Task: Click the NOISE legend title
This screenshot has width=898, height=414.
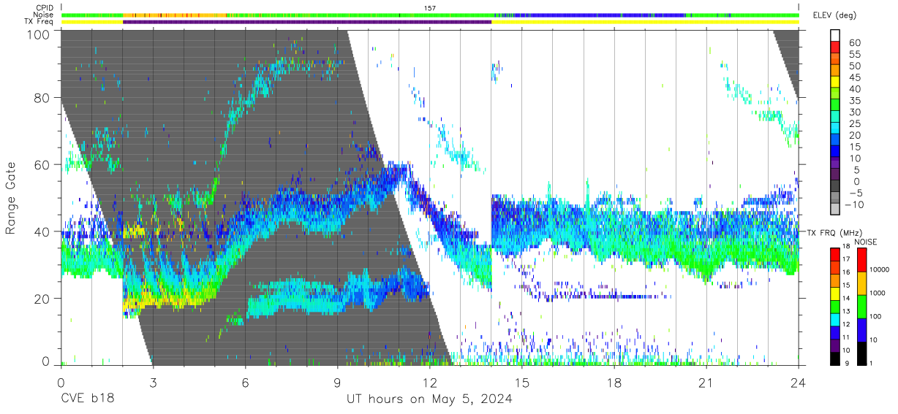Action: pyautogui.click(x=866, y=242)
